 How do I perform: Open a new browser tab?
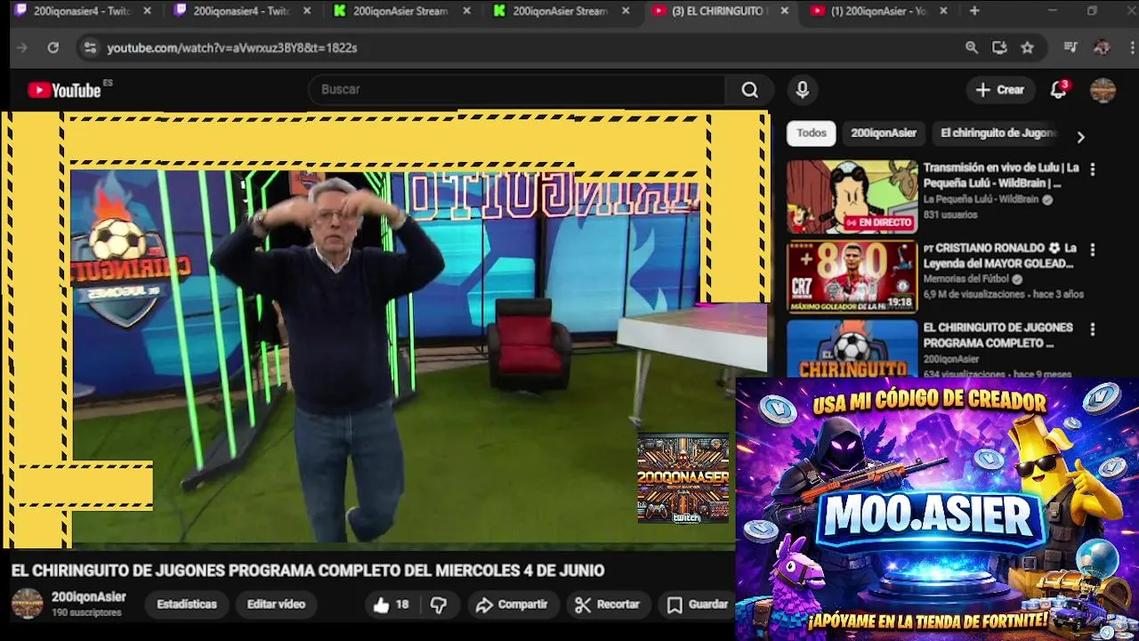tap(974, 11)
